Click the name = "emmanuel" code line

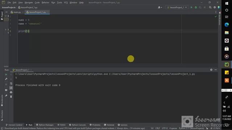(x=30, y=24)
